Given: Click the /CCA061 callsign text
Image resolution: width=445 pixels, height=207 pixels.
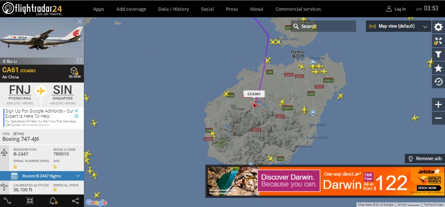Looking at the screenshot, I should pos(28,71).
